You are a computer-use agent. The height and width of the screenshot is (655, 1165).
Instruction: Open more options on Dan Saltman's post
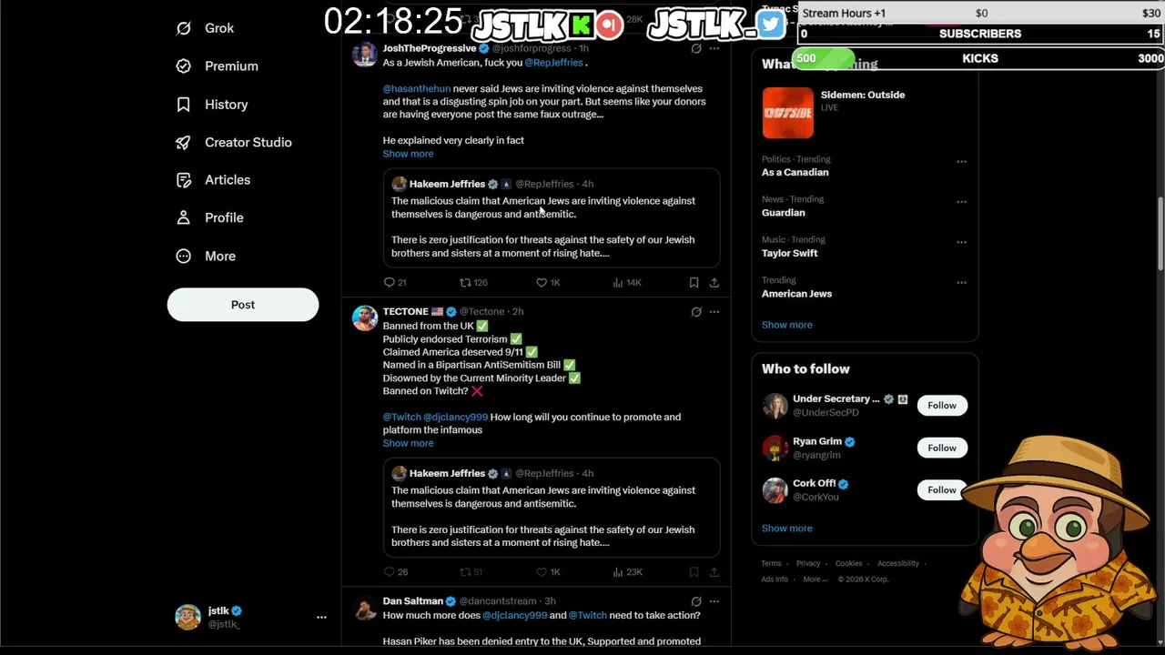coord(714,601)
